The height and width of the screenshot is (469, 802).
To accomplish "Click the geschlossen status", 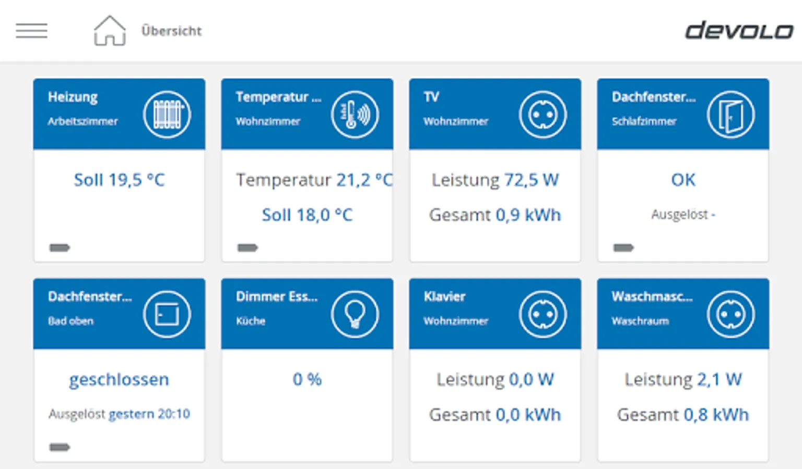I will 119,379.
